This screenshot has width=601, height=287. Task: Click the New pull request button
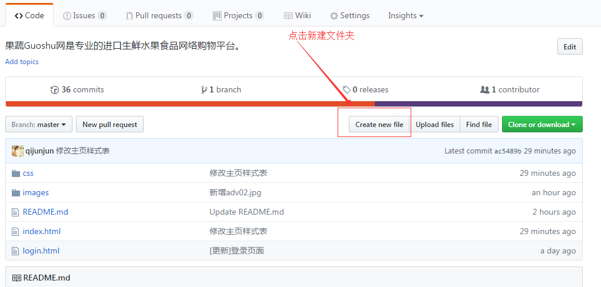110,124
